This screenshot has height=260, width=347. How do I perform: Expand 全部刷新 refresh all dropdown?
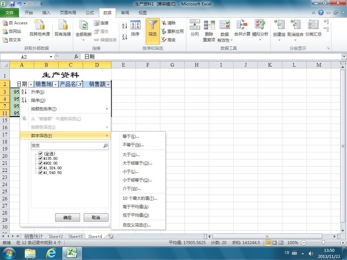[x=84, y=40]
